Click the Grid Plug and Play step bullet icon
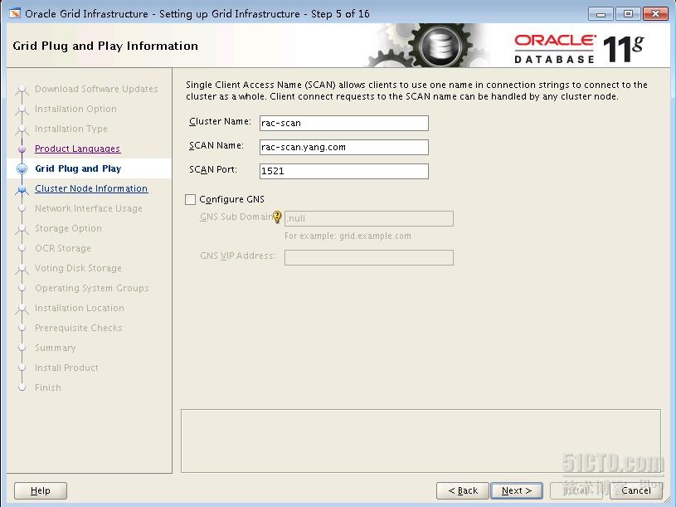This screenshot has width=676, height=507. pyautogui.click(x=22, y=168)
